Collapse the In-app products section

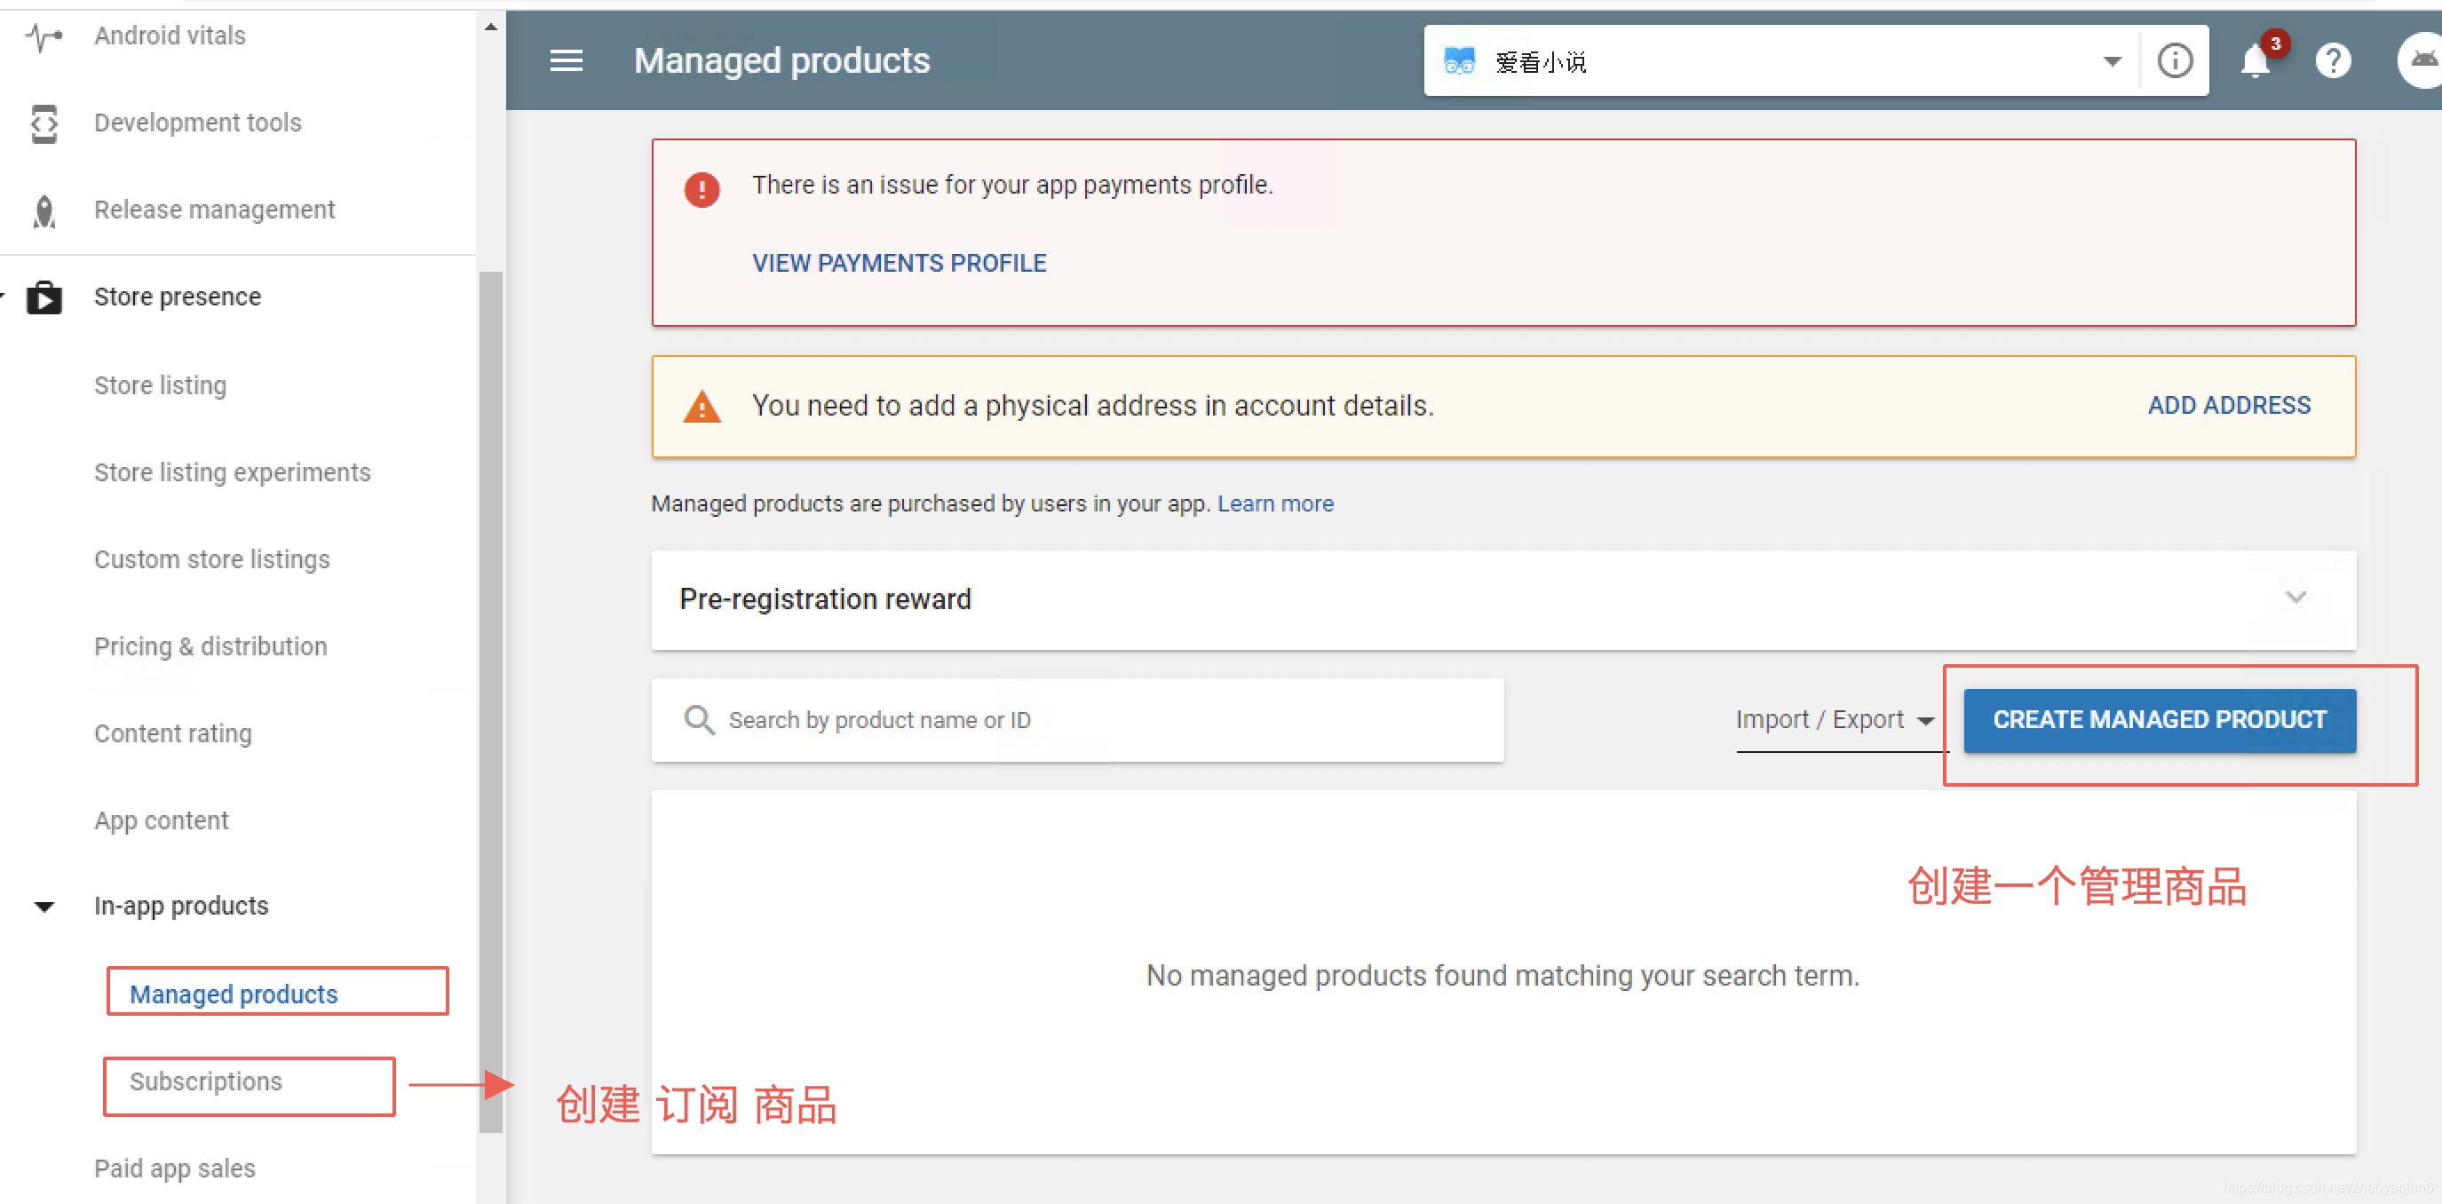tap(44, 907)
